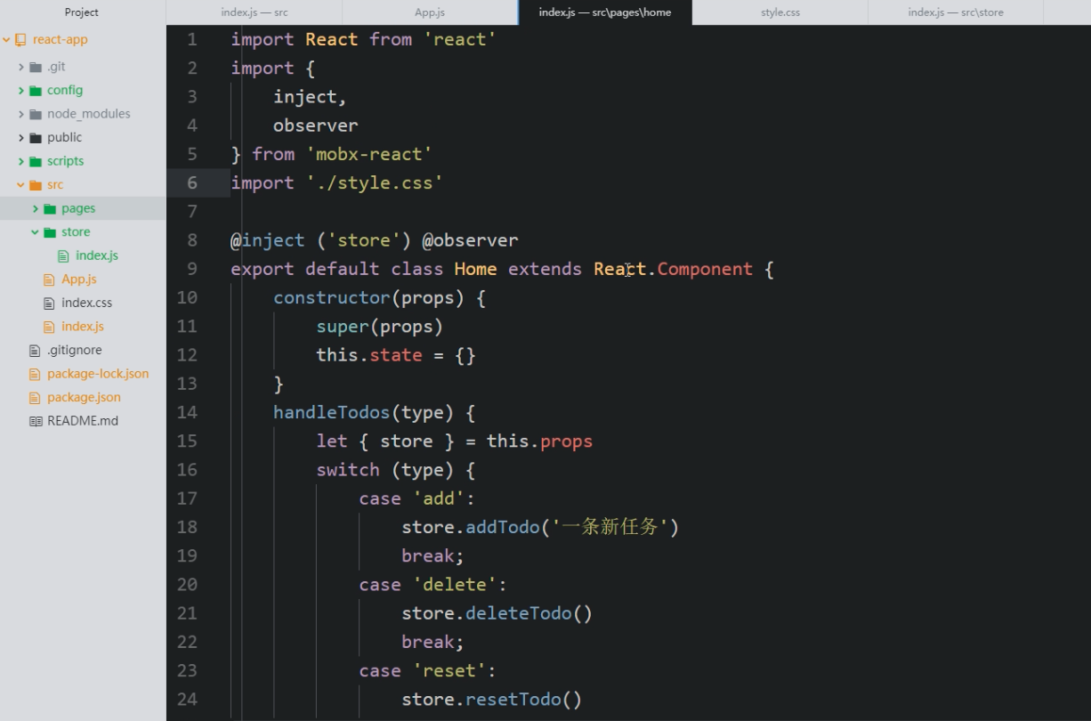Open README.md in the tree
The height and width of the screenshot is (721, 1091).
tap(83, 421)
